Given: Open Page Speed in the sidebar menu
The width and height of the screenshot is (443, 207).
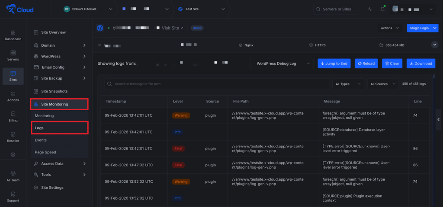Looking at the screenshot, I should pos(45,152).
